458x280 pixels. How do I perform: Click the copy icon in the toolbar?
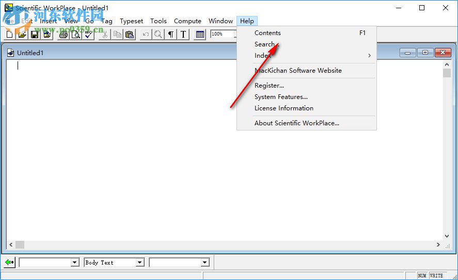click(117, 35)
